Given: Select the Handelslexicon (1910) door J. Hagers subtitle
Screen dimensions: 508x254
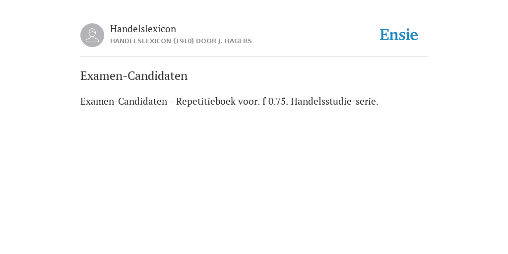Looking at the screenshot, I should coord(181,41).
